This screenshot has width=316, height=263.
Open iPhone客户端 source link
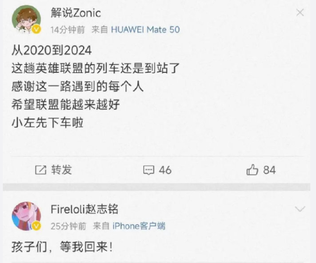(x=139, y=226)
